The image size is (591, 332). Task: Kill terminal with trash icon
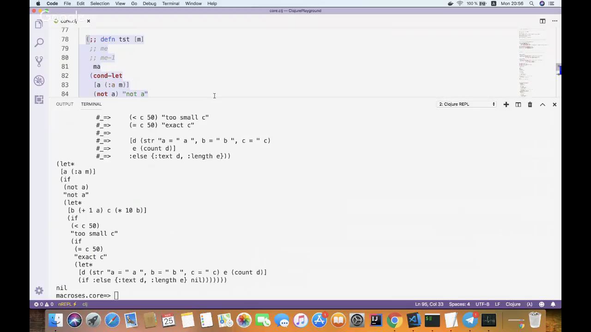tap(530, 105)
